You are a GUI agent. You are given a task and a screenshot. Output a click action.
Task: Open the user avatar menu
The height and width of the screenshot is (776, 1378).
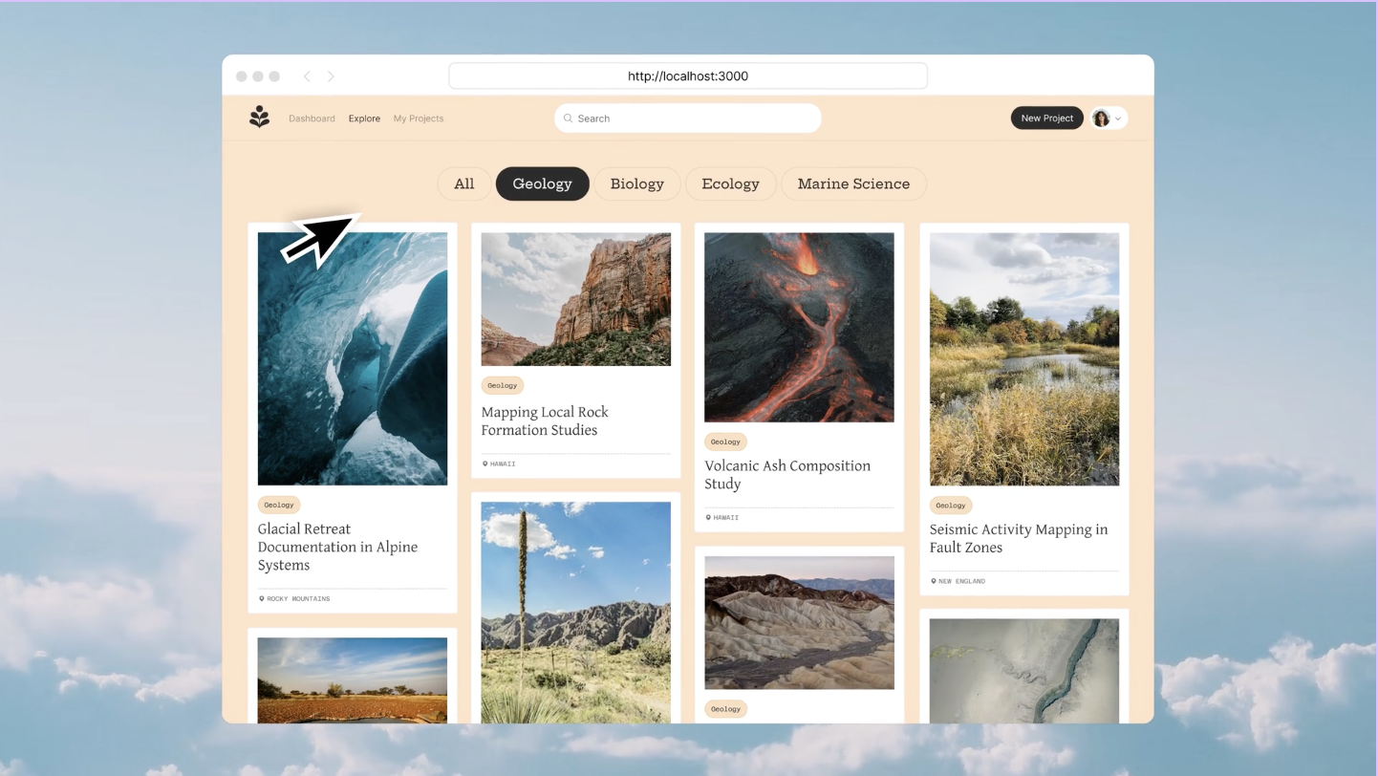1101,119
